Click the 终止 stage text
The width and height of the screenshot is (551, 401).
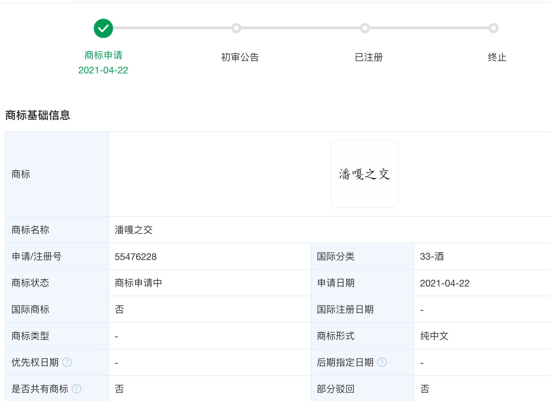(497, 57)
